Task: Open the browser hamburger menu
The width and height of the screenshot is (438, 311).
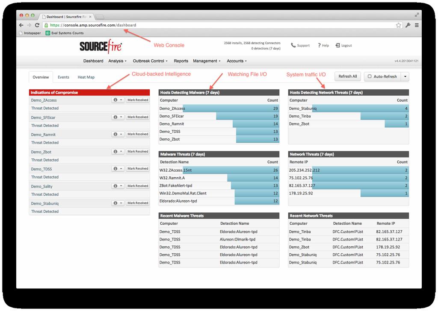Action: [417, 25]
